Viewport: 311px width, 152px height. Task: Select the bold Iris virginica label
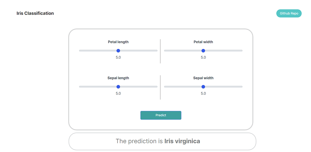tap(182, 141)
